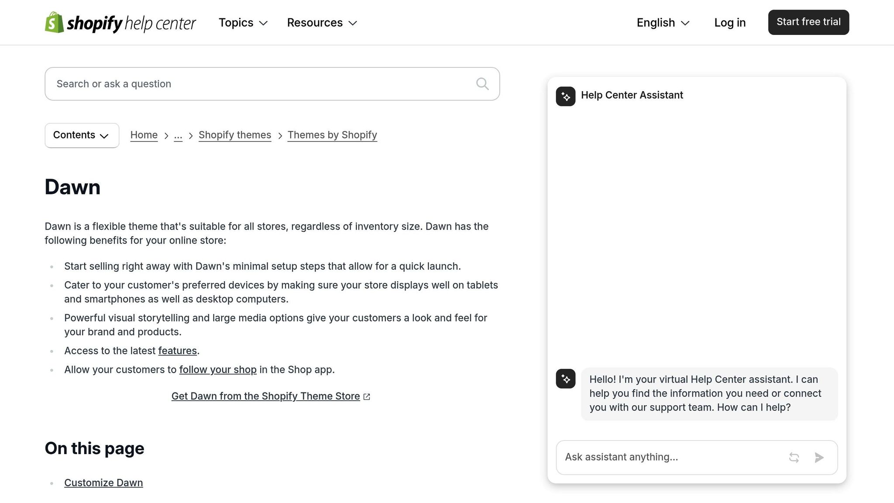Open Themes by Shopify breadcrumb link

coord(332,135)
